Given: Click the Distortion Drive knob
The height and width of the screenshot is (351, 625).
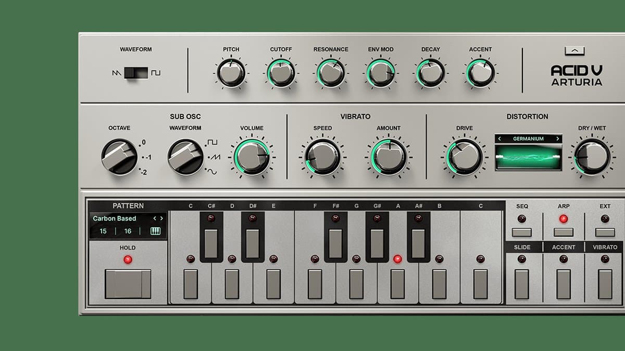Looking at the screenshot, I should click(x=465, y=157).
